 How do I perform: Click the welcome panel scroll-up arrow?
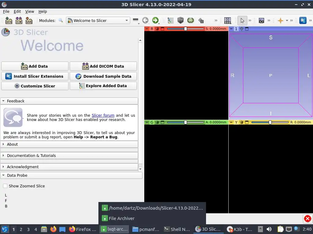click(x=140, y=41)
